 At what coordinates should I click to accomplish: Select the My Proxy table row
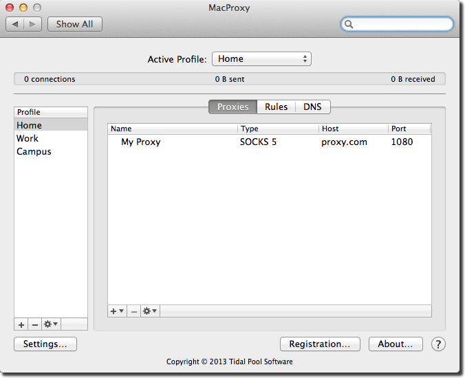coord(268,142)
